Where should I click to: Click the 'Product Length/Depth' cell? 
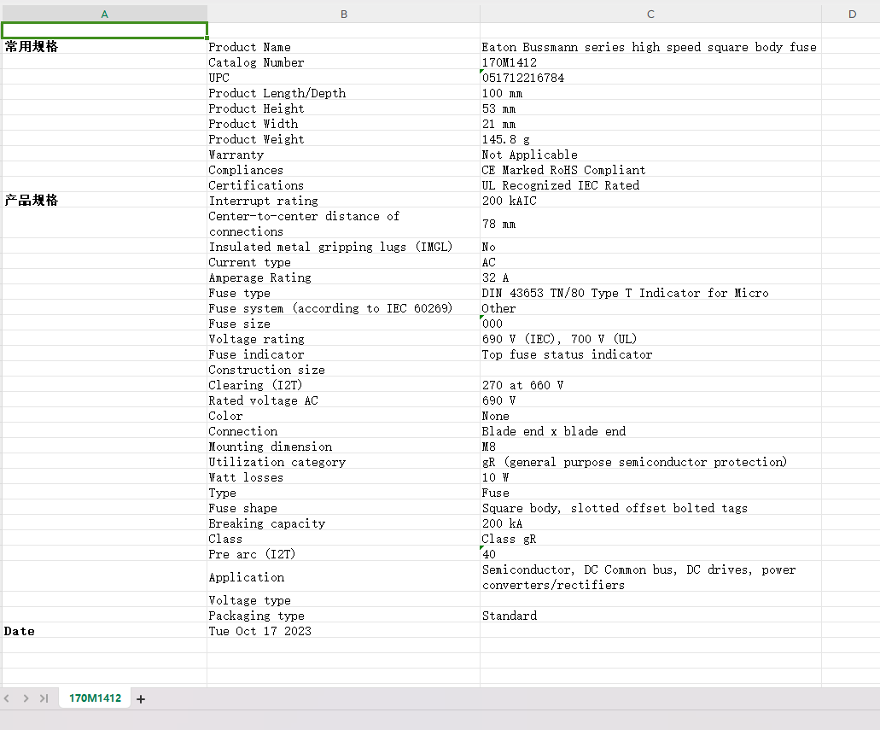pos(343,93)
